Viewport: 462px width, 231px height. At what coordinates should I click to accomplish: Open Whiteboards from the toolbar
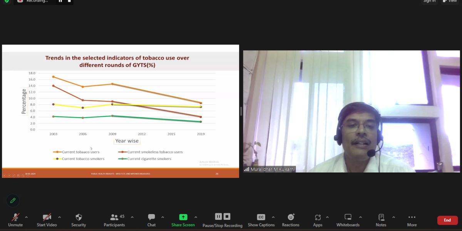[348, 220]
